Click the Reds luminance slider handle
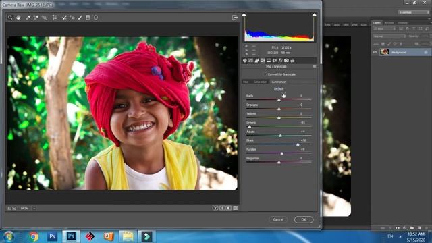This screenshot has width=432, height=243. point(279,100)
